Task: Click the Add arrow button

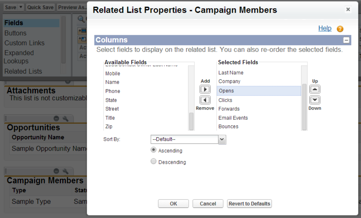Action: [205, 89]
